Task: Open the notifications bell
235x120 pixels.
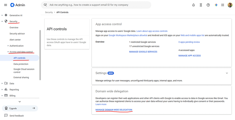Action: (x=194, y=5)
